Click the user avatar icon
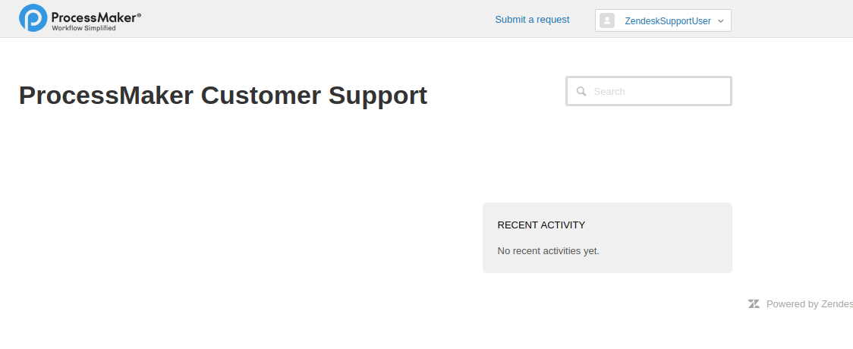 (x=607, y=20)
